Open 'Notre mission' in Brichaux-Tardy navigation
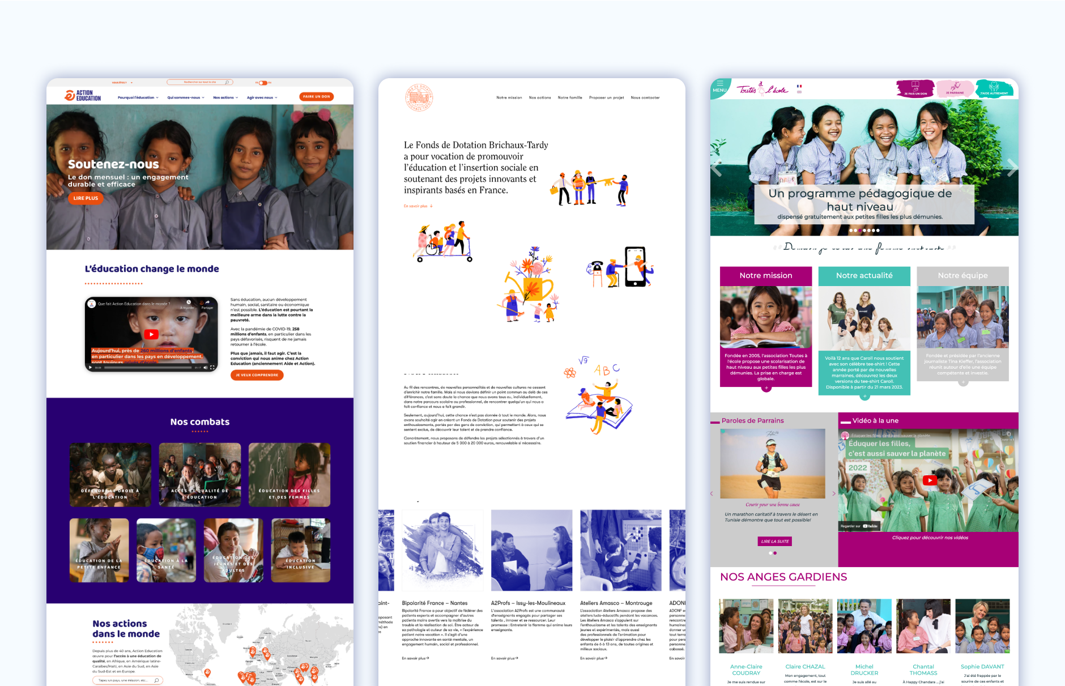Screen dimensions: 1065x686 point(509,97)
